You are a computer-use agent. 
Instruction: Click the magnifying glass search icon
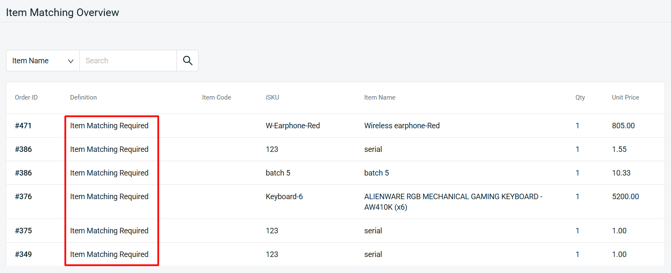point(188,61)
